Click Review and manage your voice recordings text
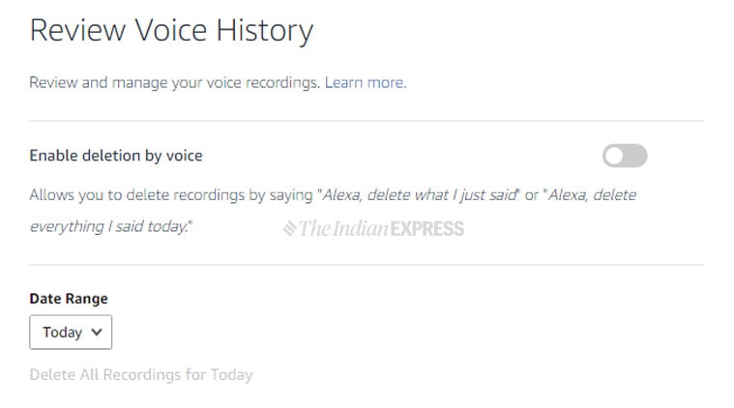This screenshot has width=734, height=408. [x=175, y=82]
